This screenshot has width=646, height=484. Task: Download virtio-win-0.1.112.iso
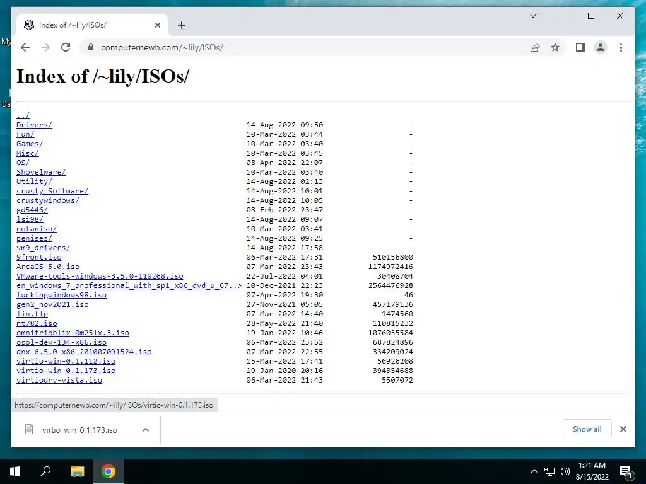[x=66, y=361]
